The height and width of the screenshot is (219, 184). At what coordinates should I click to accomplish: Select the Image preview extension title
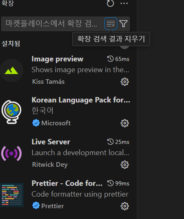(x=57, y=59)
